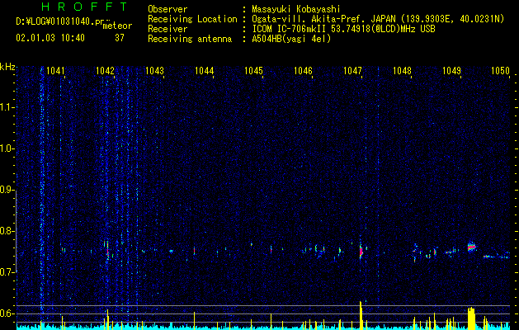Select observer name Masayuki Kobayashi

tap(296, 9)
